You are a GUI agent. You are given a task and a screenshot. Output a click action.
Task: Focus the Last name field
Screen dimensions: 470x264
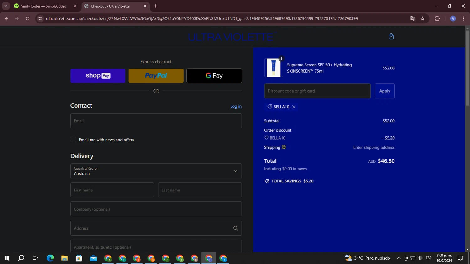(200, 190)
